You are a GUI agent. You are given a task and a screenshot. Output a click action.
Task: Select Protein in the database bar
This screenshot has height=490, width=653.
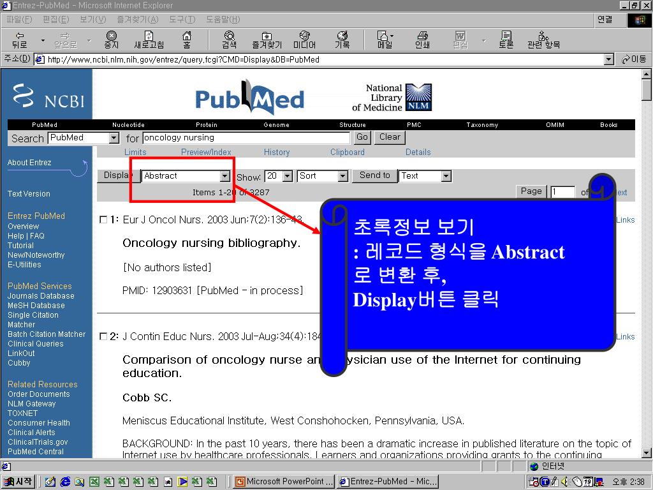point(207,124)
